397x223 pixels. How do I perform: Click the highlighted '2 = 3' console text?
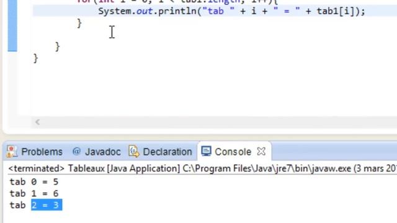pos(47,205)
